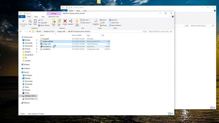Viewport: 219px width, 123px height.
Task: Open the Open dropdown in ribbon
Action: (x=103, y=20)
